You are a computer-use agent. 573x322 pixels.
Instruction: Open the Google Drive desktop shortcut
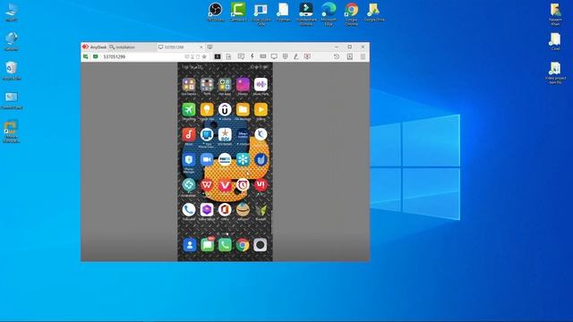(x=374, y=12)
